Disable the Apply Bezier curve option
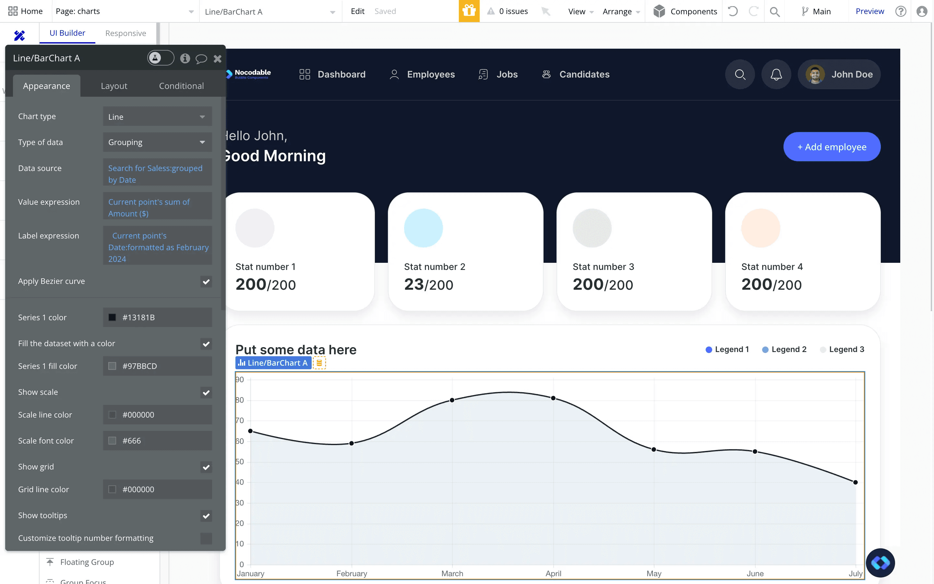The image size is (934, 584). (x=206, y=282)
